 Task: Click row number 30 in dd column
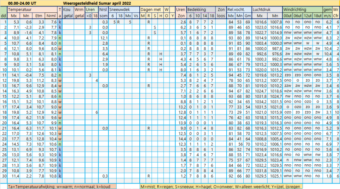point(4,176)
